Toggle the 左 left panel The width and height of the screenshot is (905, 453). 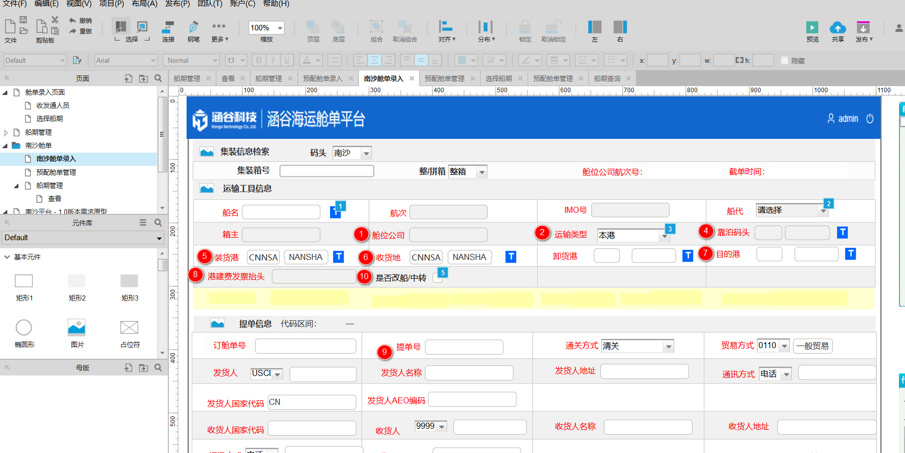(595, 31)
